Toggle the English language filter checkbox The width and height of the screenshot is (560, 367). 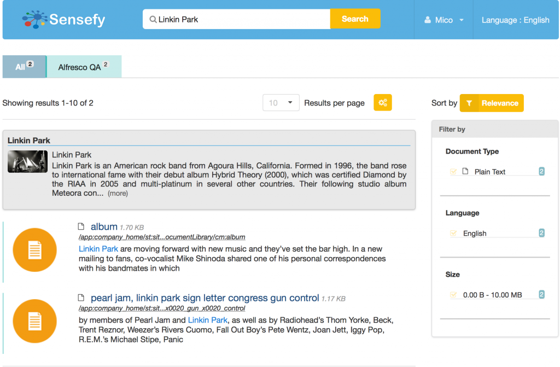click(x=453, y=233)
